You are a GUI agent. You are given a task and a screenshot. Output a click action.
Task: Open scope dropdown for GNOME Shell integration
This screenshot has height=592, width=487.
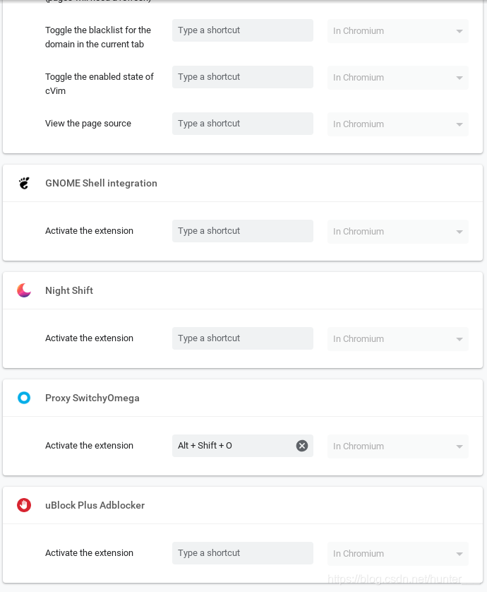tap(398, 232)
